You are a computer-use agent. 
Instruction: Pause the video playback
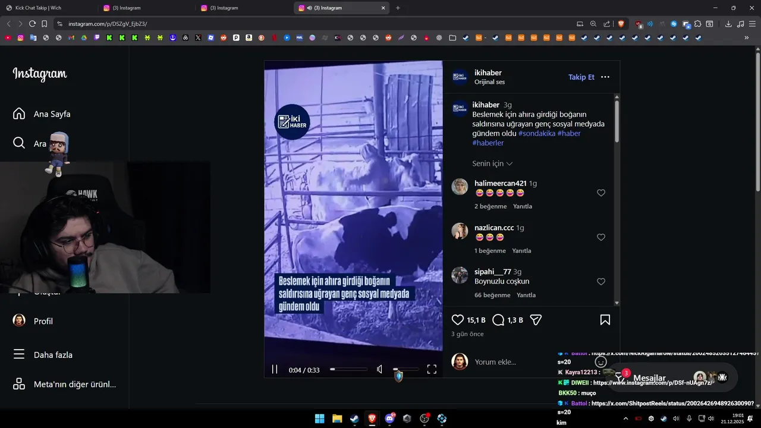click(x=275, y=369)
